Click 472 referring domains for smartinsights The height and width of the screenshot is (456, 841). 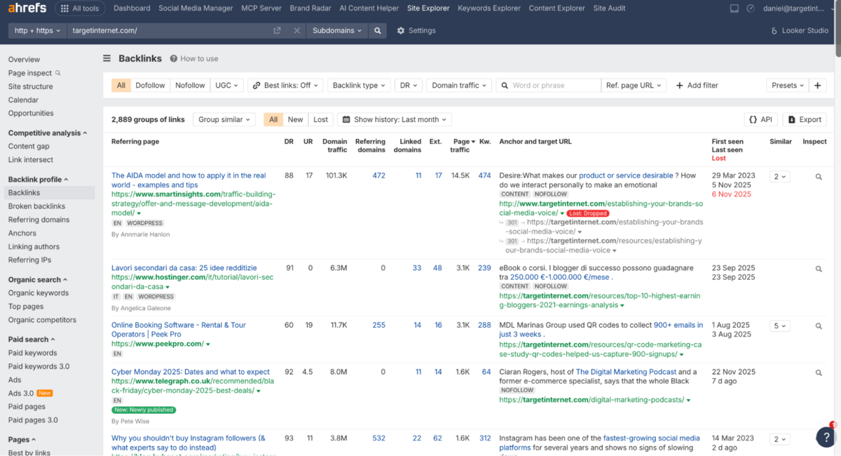[378, 175]
